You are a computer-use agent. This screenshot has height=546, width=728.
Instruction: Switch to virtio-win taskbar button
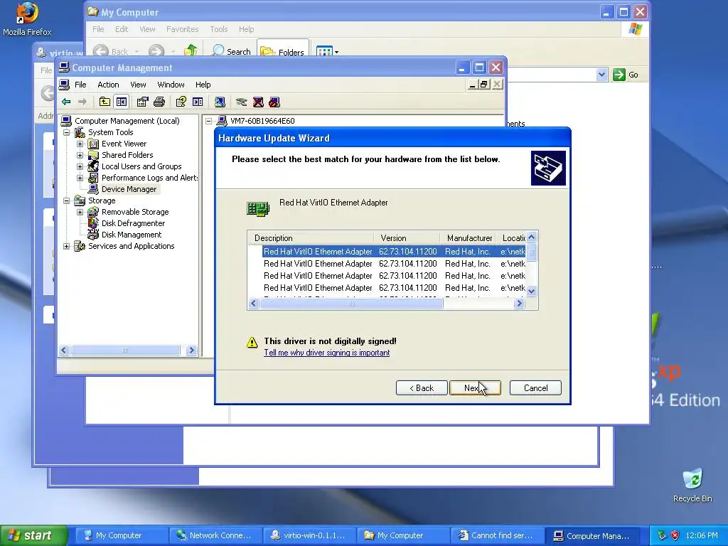click(x=309, y=535)
